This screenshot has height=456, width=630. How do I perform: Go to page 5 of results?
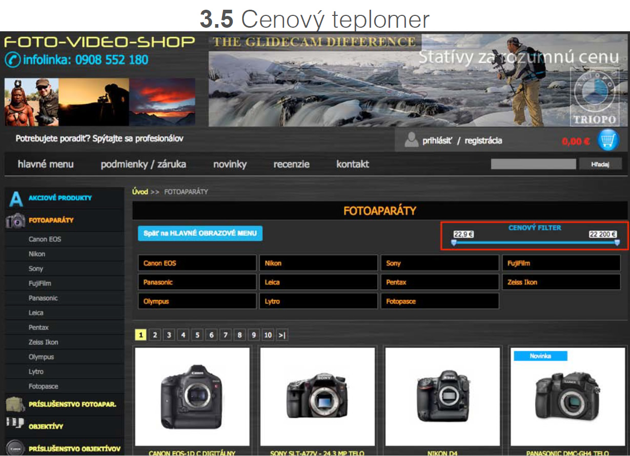coord(197,335)
